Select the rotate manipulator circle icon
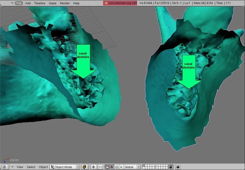This screenshot has width=245, height=170. [x=117, y=167]
